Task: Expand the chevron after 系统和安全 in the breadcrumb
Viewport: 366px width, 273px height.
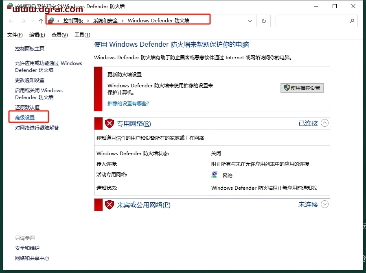Action: [x=123, y=21]
